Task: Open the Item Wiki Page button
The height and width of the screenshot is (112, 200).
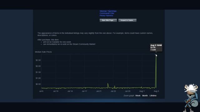Action: (108, 20)
